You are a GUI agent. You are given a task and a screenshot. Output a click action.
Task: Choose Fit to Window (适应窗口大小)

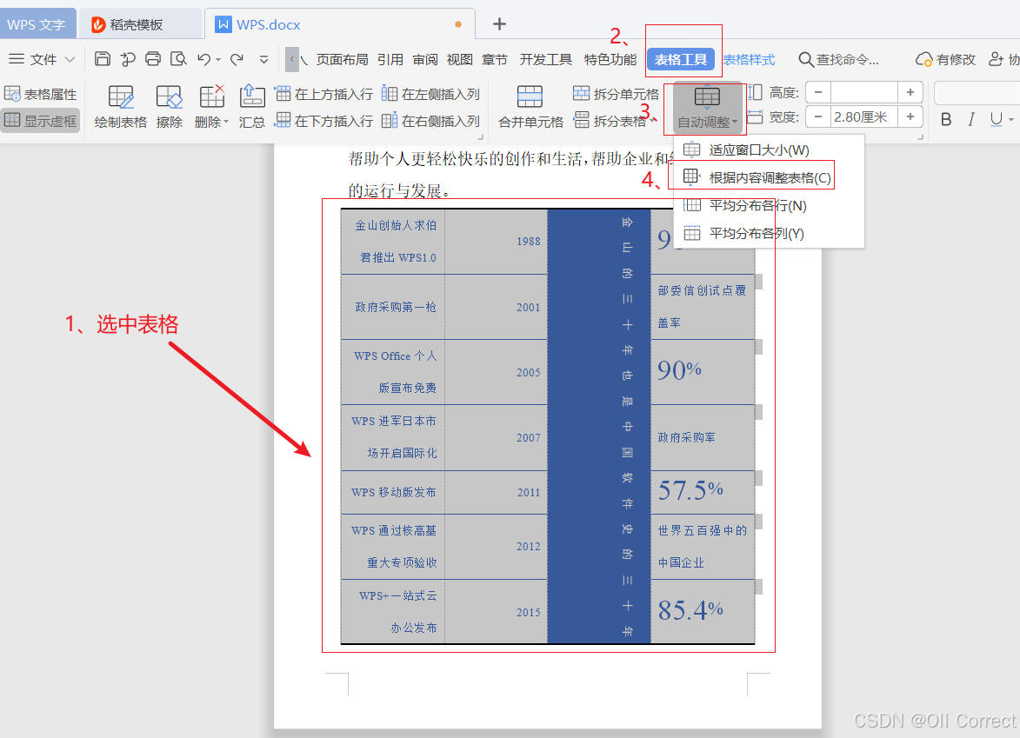pos(769,150)
